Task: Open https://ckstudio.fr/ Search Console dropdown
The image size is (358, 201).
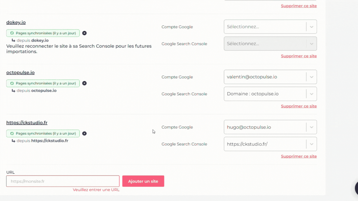Action: (x=270, y=144)
